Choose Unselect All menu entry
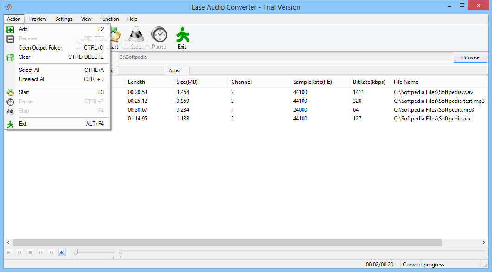The width and height of the screenshot is (492, 272). tap(58, 79)
